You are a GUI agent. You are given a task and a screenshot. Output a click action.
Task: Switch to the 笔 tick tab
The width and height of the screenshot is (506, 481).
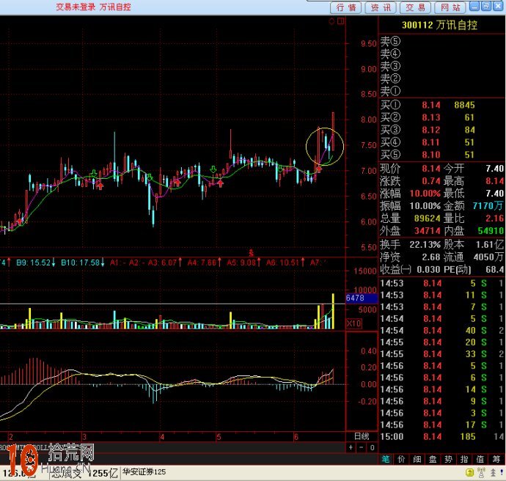pyautogui.click(x=386, y=459)
